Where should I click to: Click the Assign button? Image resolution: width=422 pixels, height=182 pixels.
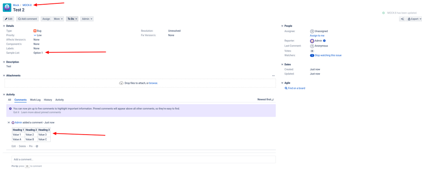click(46, 19)
